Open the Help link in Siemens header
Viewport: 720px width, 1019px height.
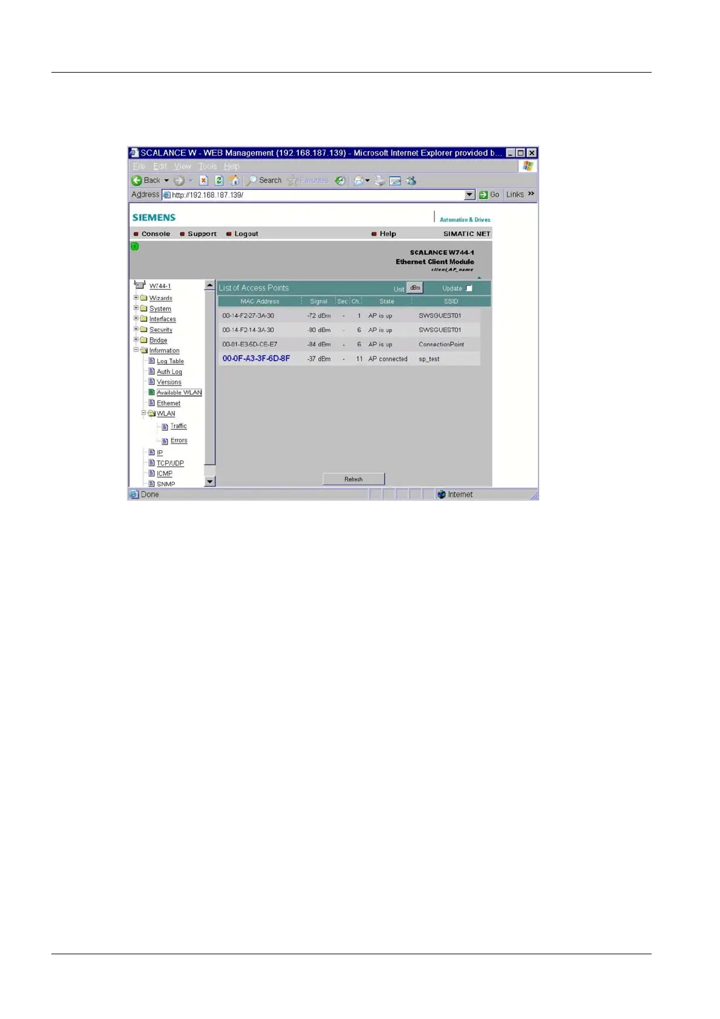tap(388, 234)
